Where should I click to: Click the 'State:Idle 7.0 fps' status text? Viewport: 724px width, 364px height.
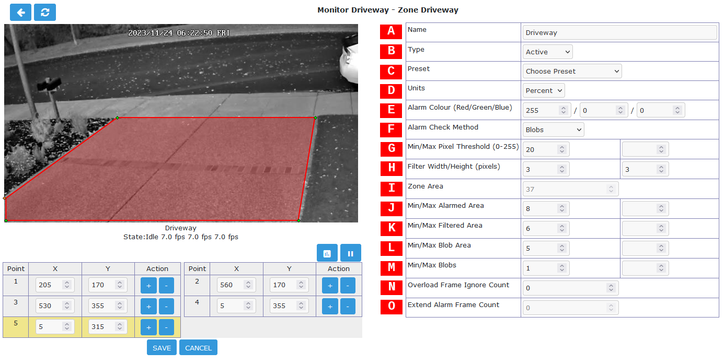[180, 237]
